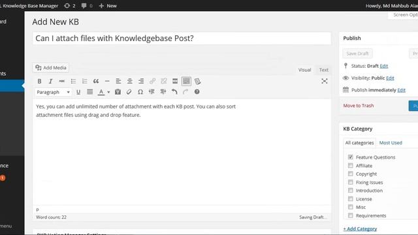Insert a numbered list
Viewport: 418px width, 235px height.
(x=84, y=81)
